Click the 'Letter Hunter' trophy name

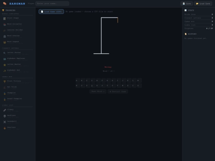14,52
